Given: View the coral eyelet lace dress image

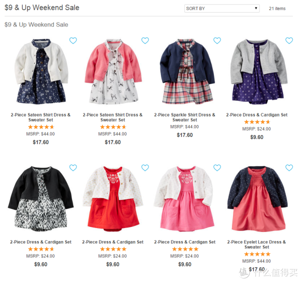Looking at the screenshot, I should (257, 198).
